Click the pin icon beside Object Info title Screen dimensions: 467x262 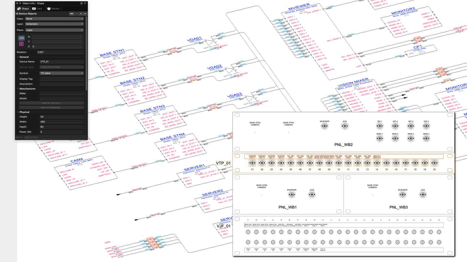click(x=20, y=3)
